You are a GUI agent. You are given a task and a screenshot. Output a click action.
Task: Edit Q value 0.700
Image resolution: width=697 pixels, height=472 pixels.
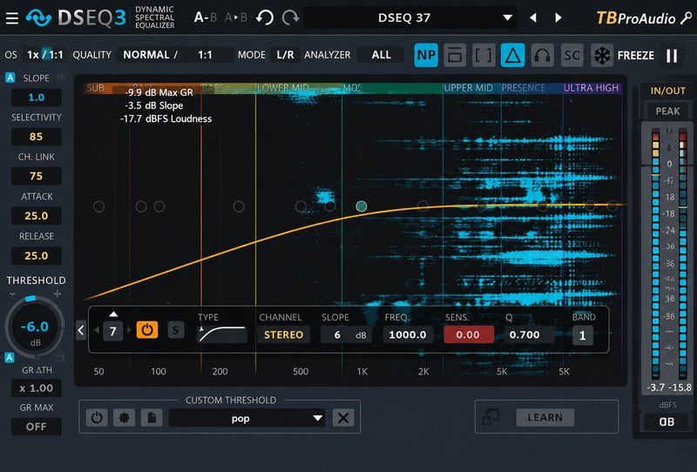[529, 334]
